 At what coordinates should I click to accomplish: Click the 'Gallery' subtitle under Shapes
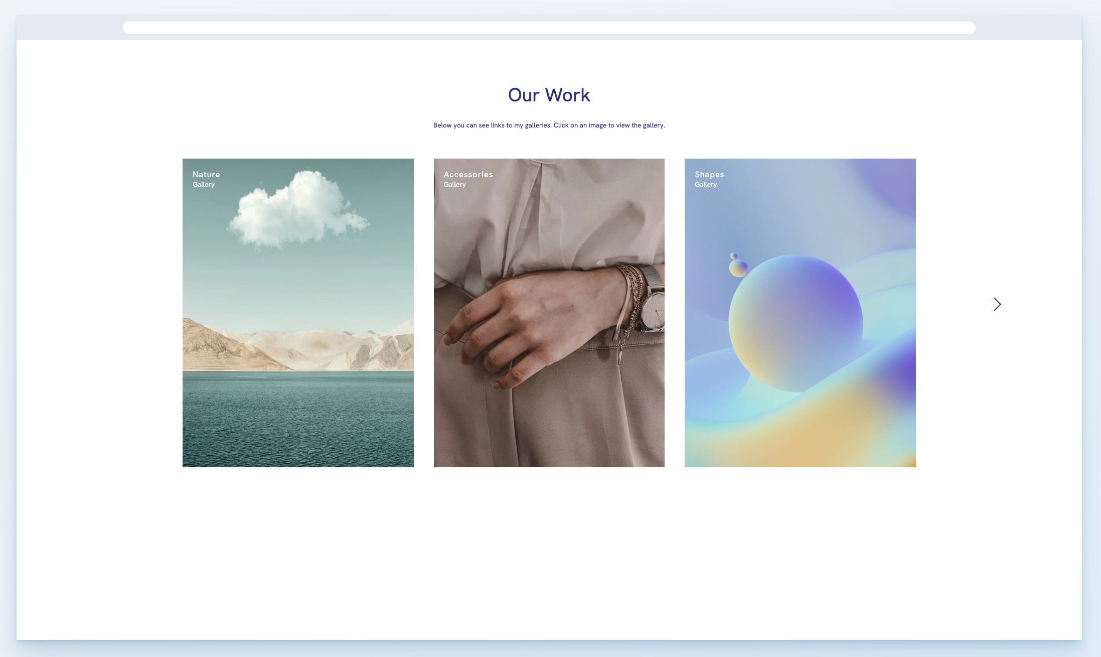pos(706,184)
